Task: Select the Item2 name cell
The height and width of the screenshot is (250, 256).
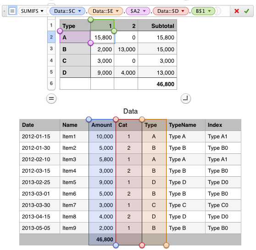Action: (x=74, y=148)
